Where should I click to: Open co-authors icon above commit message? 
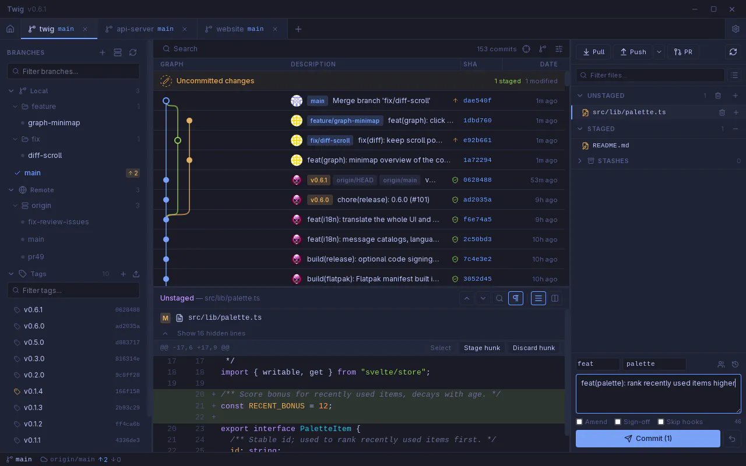tap(721, 364)
